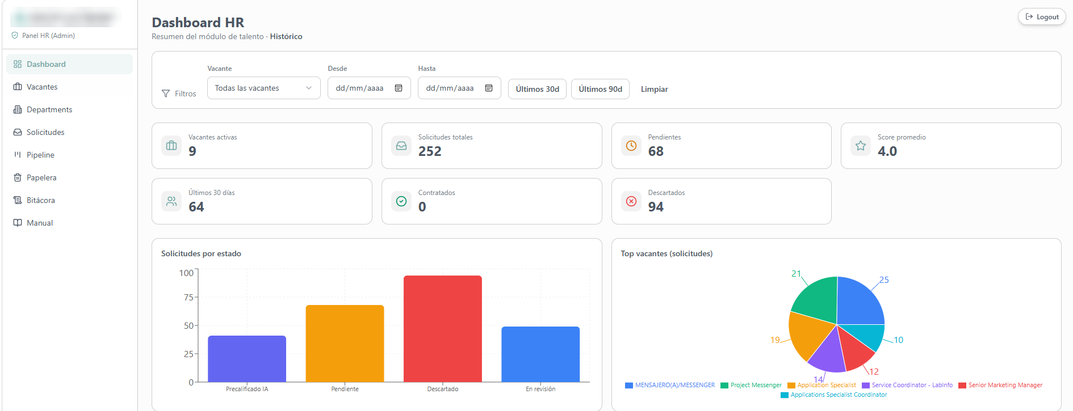Click the Departments building icon in sidebar

18,109
